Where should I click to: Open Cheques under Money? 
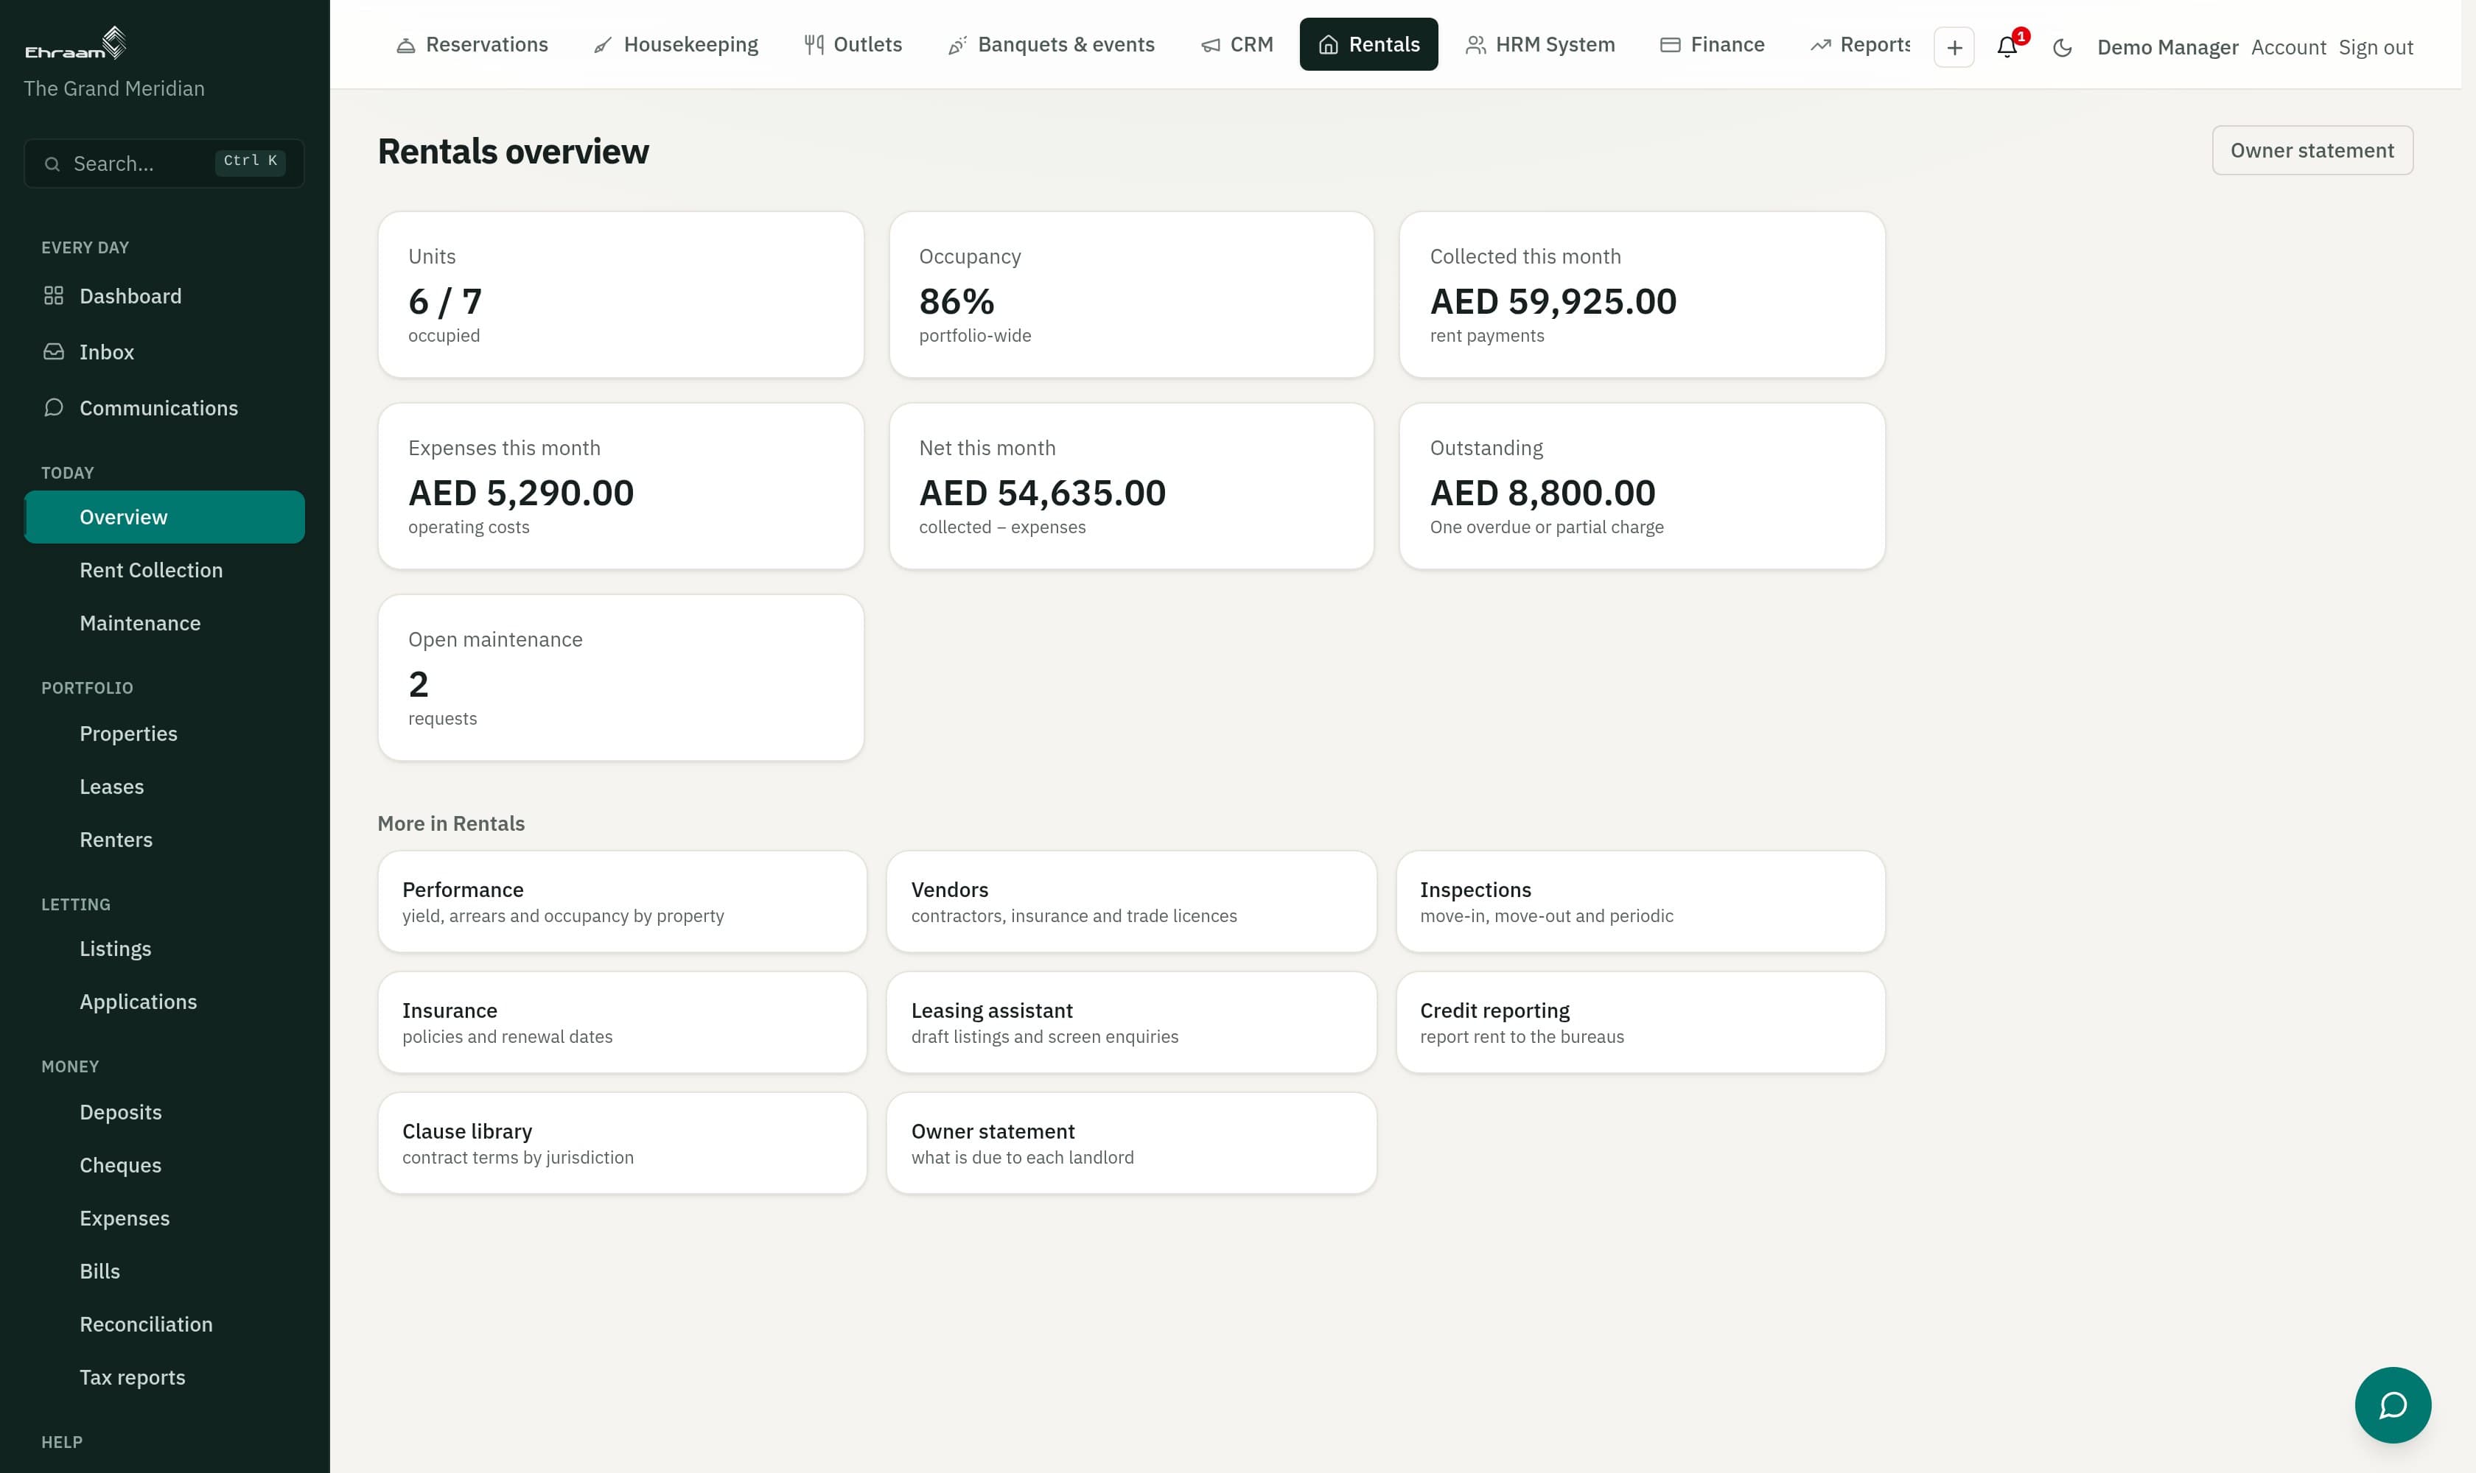pyautogui.click(x=164, y=1165)
